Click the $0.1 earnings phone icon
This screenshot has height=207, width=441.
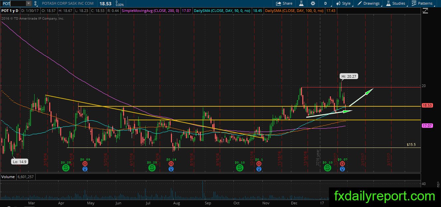[259, 164]
